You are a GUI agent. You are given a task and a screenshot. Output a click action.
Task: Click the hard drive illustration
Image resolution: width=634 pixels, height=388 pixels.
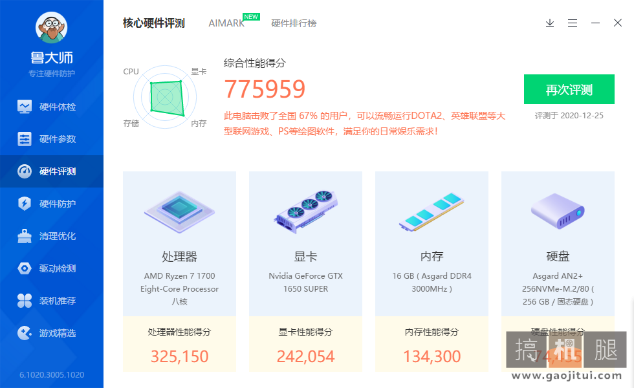tap(558, 211)
